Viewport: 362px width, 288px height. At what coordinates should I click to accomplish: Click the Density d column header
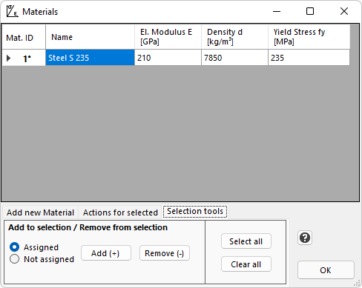(234, 37)
